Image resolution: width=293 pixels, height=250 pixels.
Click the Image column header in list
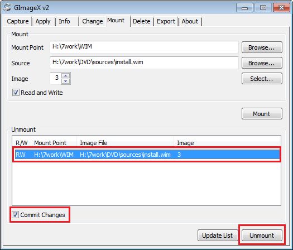[x=227, y=143]
